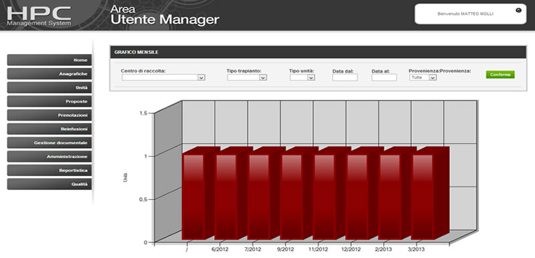The height and width of the screenshot is (258, 535).
Task: Open the Home menu item
Action: pyautogui.click(x=49, y=60)
